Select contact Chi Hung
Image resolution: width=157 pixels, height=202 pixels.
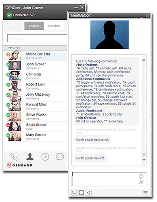(36, 76)
